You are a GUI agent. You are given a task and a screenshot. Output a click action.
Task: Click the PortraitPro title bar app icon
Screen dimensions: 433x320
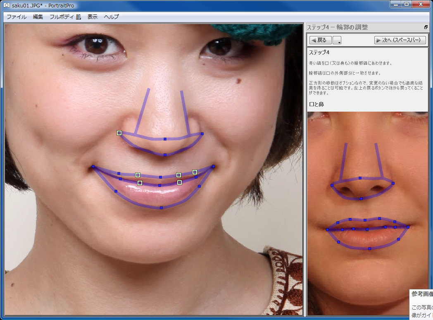click(6, 5)
